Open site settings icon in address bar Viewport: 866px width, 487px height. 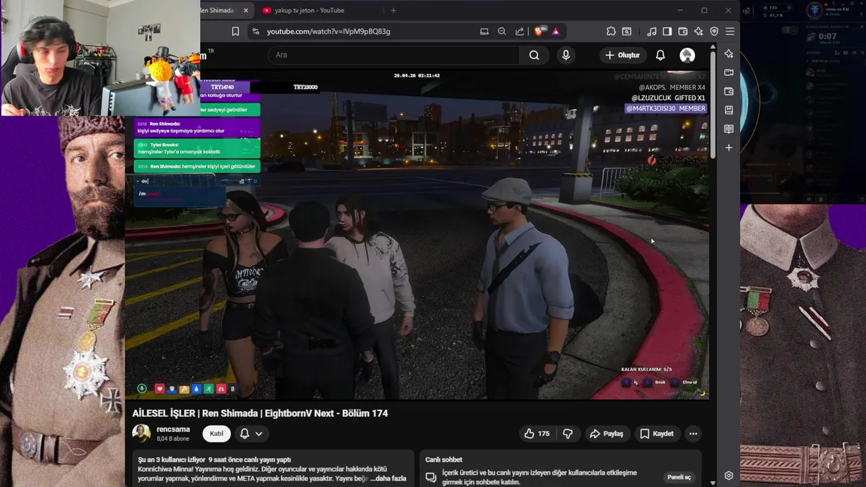(x=255, y=31)
